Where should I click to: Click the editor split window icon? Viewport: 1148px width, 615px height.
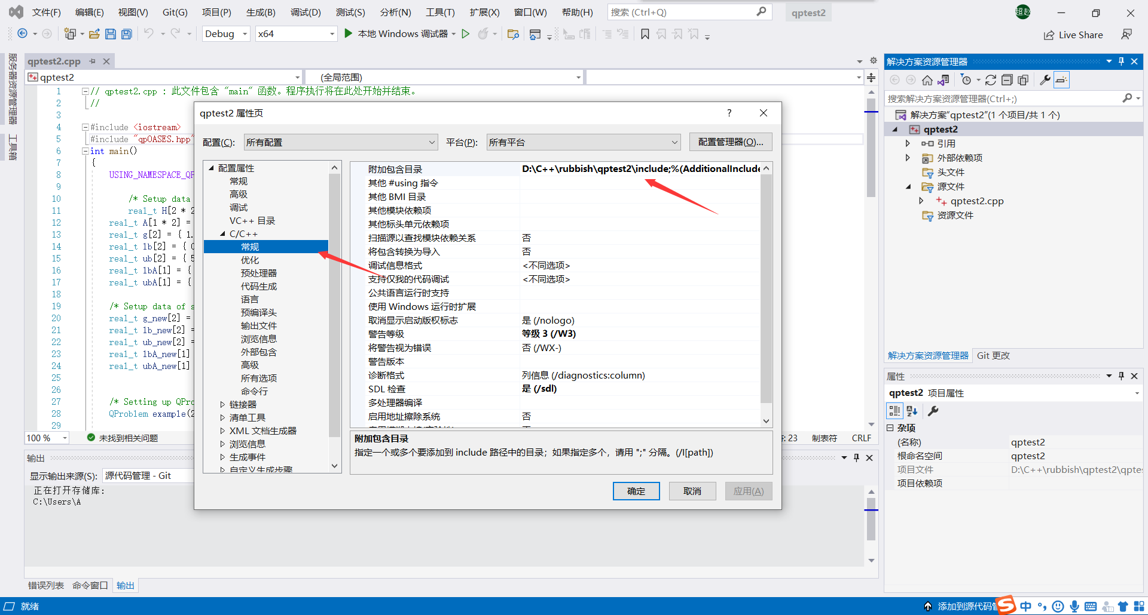[x=871, y=78]
